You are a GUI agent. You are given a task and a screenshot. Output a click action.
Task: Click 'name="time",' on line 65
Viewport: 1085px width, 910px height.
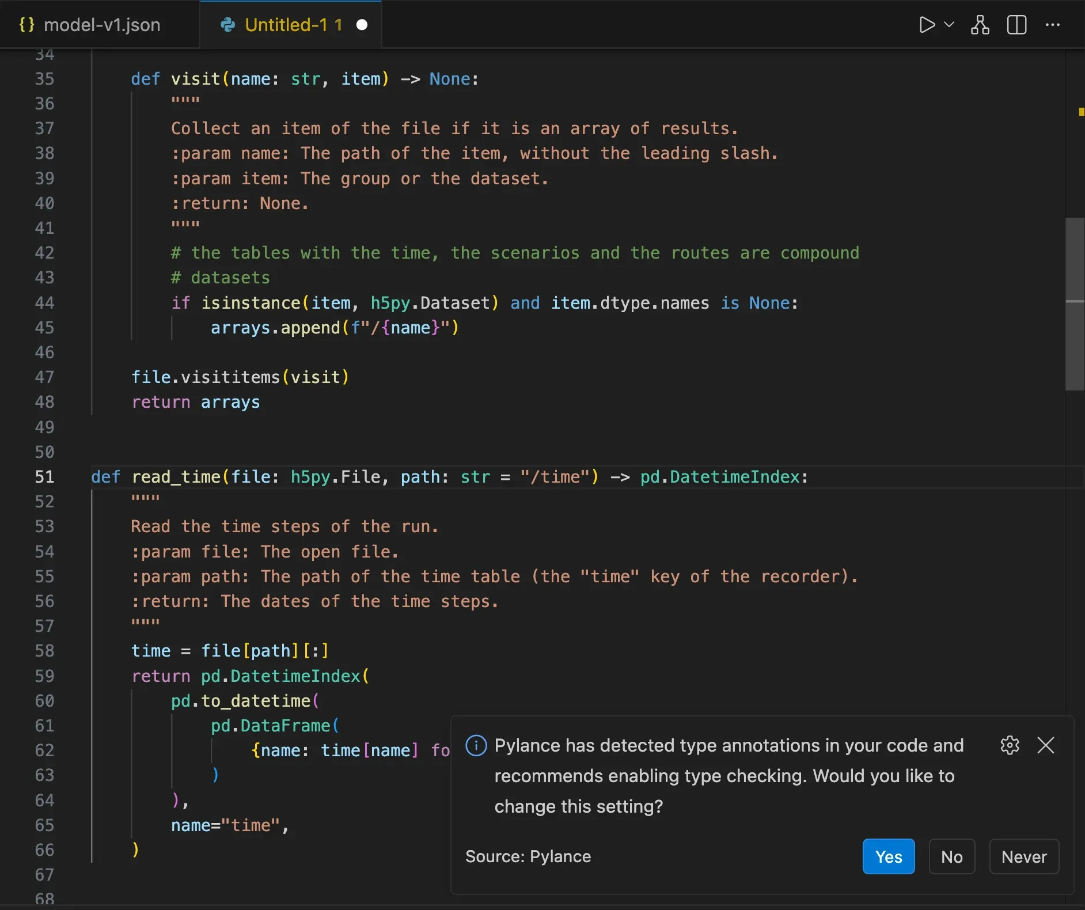point(230,825)
